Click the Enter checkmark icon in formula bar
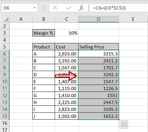 click(68, 8)
